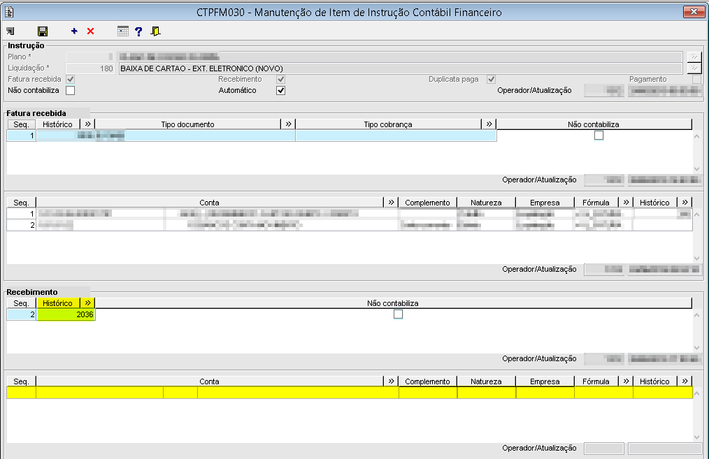
Task: Save the record with the floppy disk icon
Action: [43, 31]
